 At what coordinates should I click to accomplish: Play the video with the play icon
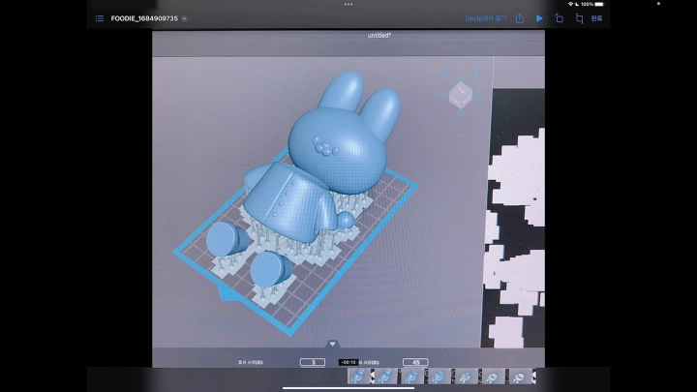[x=539, y=18]
